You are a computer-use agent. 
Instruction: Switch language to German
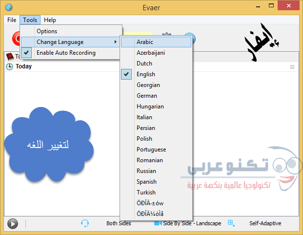pos(156,96)
